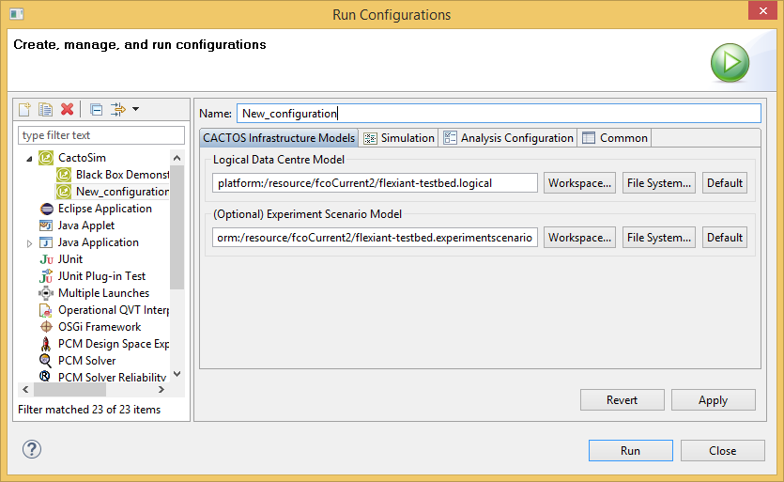This screenshot has height=482, width=784.
Task: Switch to the Simulation tab
Action: point(399,137)
